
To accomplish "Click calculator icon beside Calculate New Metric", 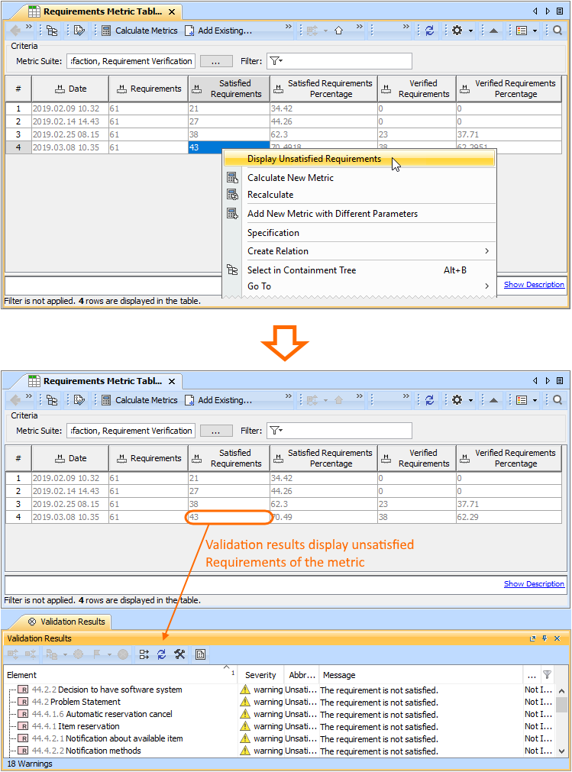I will click(232, 178).
